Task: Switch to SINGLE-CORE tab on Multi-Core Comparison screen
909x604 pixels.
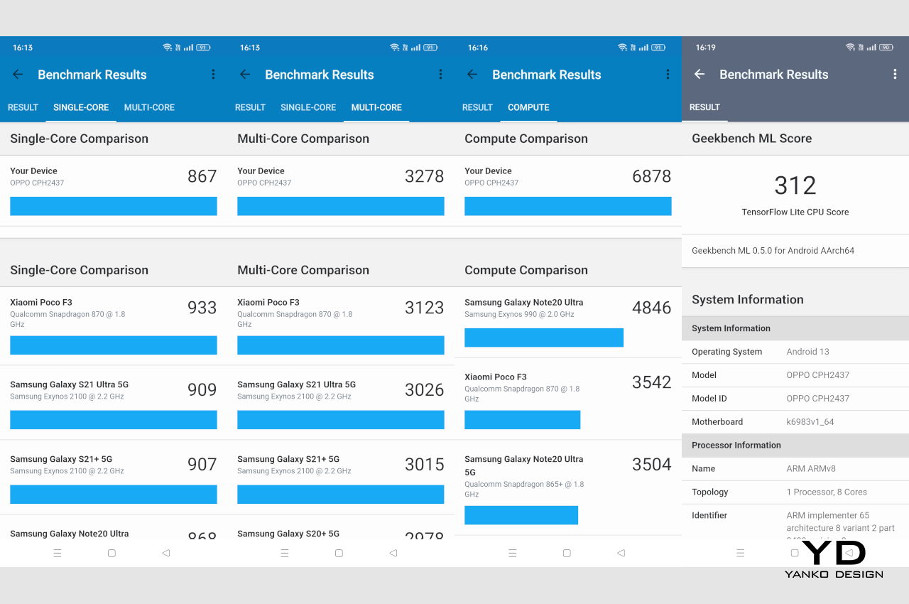Action: click(308, 107)
